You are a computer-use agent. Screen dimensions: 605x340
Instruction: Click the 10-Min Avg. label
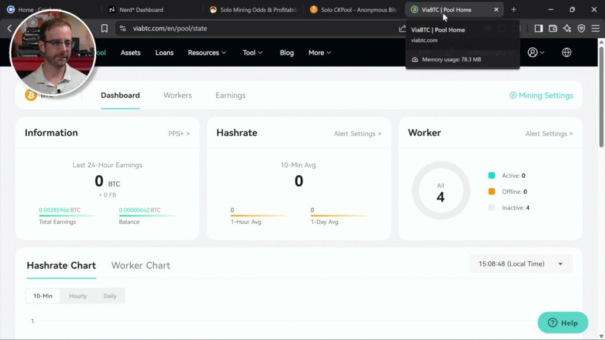pos(298,165)
